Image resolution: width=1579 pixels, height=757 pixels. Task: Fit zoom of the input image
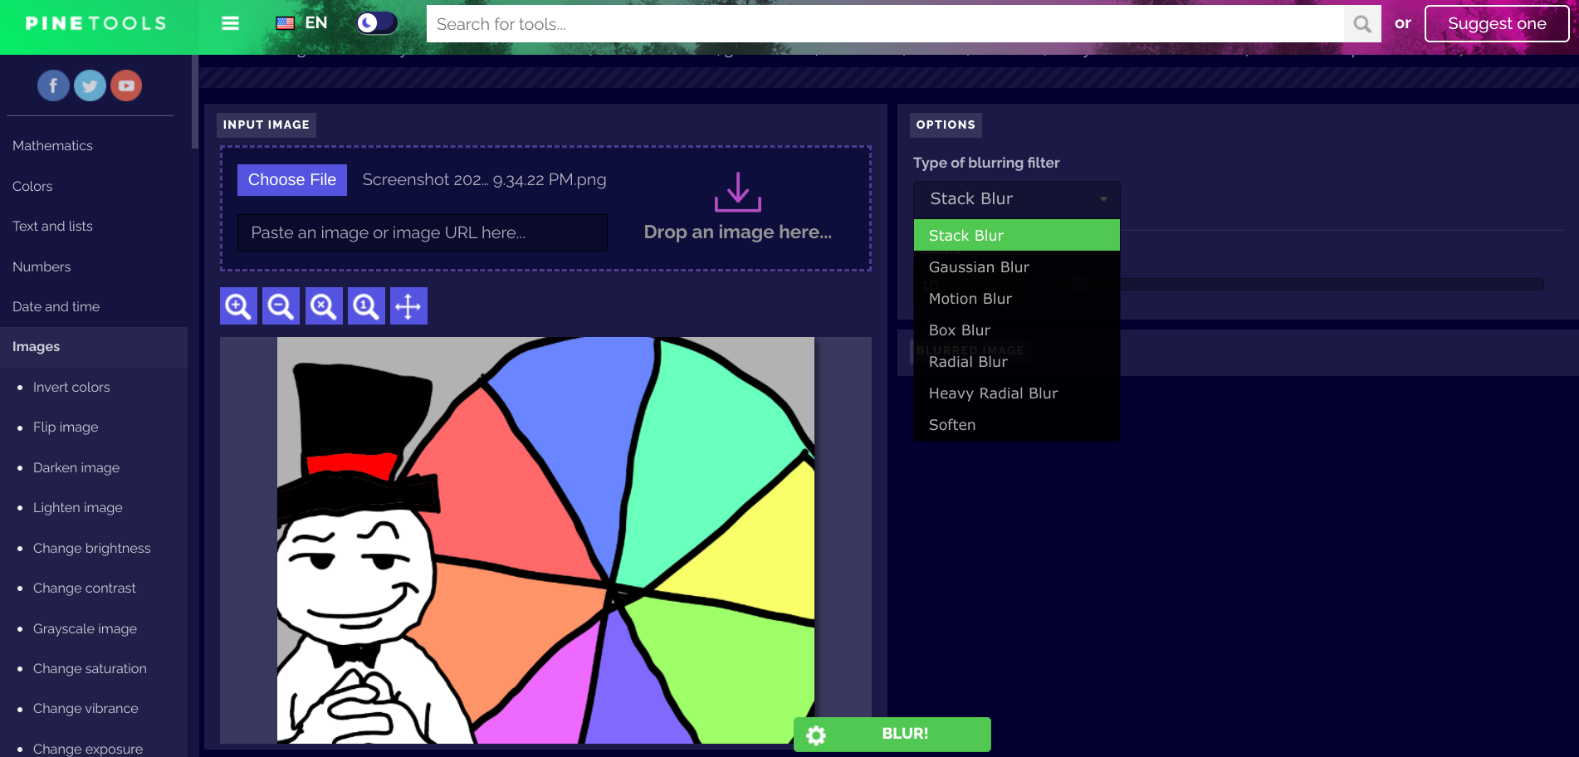(x=324, y=306)
